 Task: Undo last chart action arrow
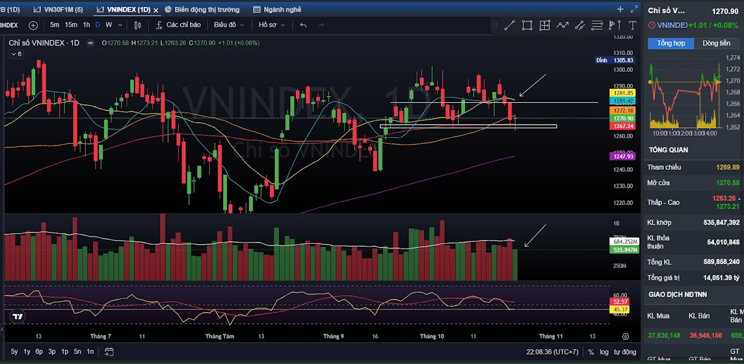coord(303,25)
